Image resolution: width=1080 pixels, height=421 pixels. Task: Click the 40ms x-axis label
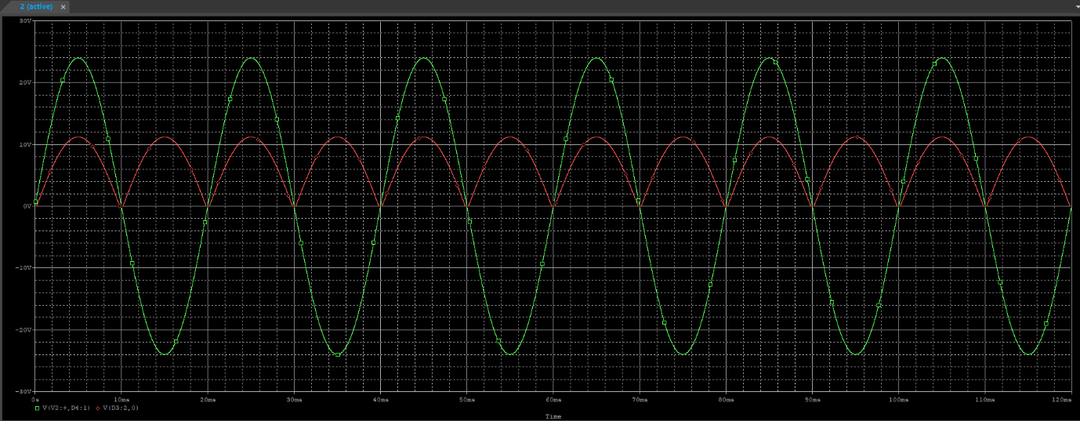click(380, 399)
